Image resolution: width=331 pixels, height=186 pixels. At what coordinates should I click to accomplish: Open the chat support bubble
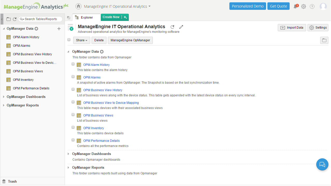click(x=322, y=164)
